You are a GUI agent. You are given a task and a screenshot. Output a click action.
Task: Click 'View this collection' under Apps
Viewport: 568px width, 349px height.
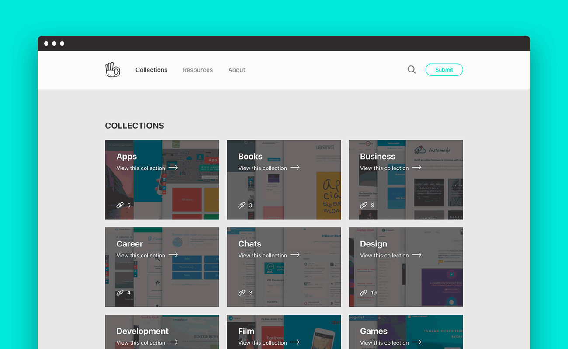141,168
